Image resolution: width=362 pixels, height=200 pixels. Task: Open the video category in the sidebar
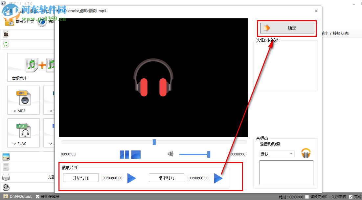coord(6,34)
